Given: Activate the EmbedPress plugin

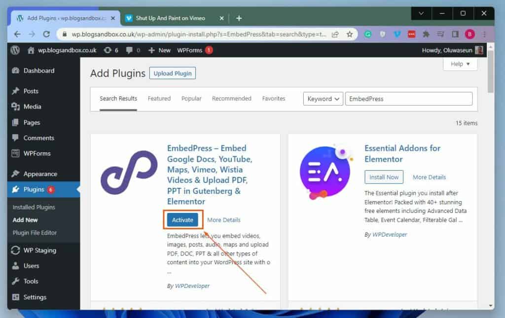Looking at the screenshot, I should [182, 220].
